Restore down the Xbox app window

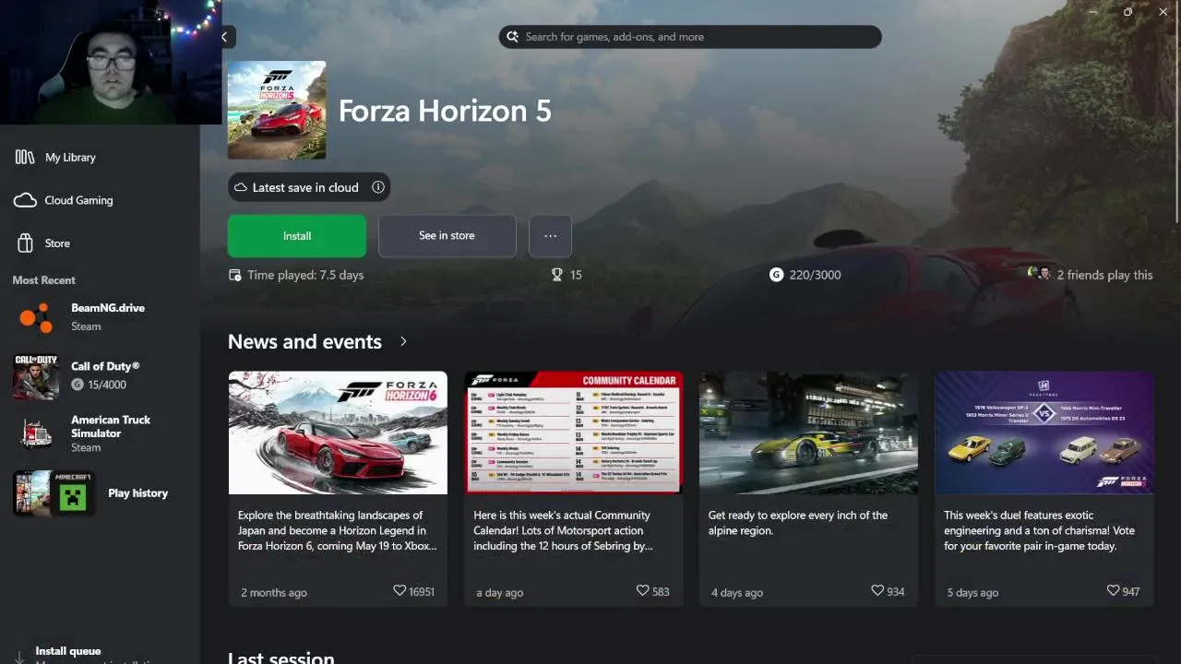(1127, 12)
